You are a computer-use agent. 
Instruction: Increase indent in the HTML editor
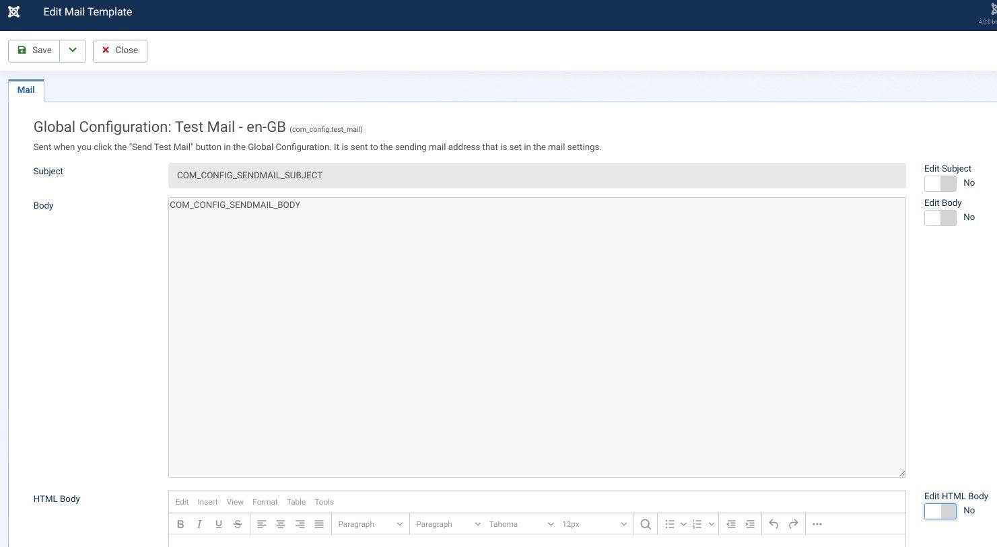click(749, 523)
